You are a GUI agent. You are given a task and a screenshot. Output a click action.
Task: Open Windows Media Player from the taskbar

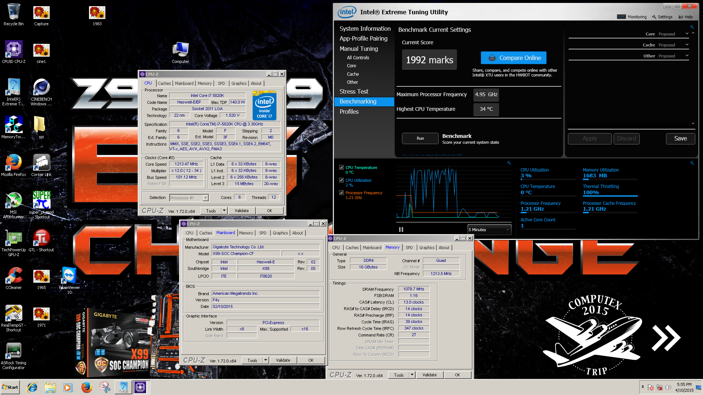pos(68,387)
